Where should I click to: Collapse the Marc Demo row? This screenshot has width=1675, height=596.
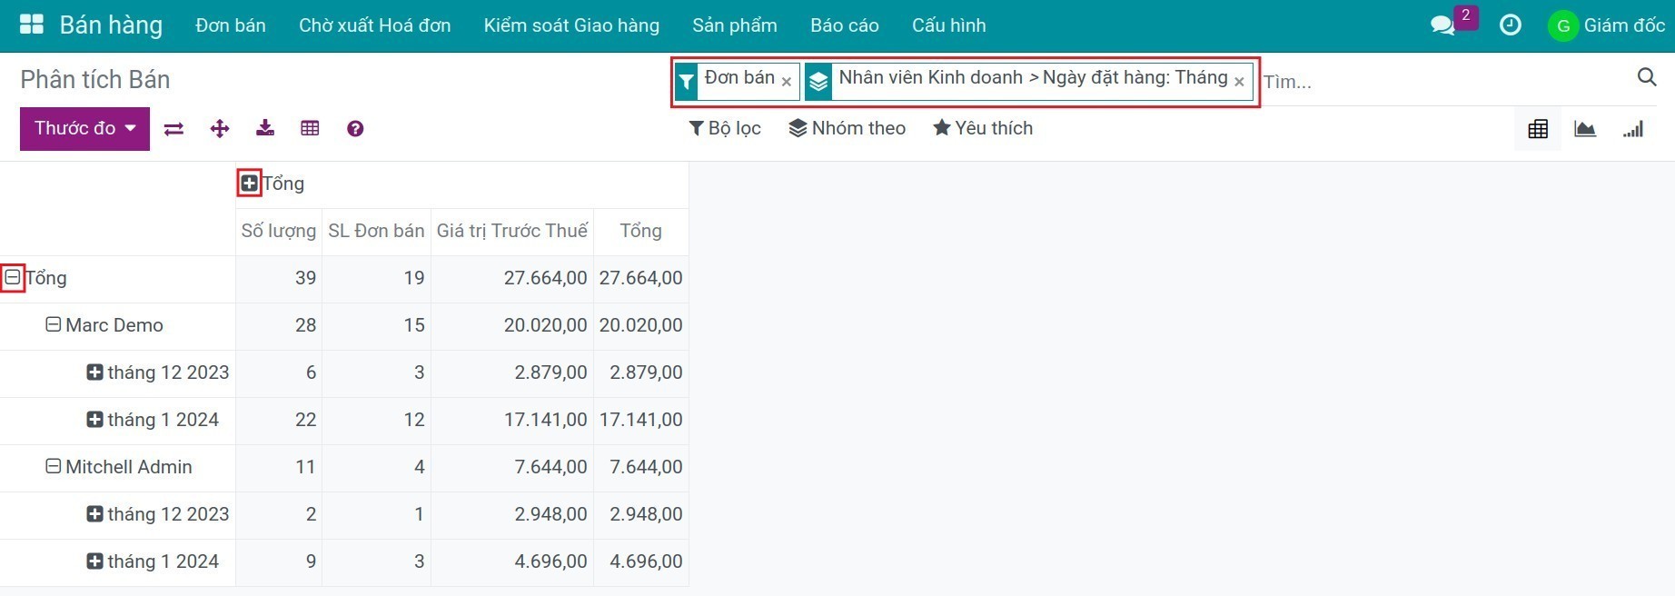coord(54,325)
